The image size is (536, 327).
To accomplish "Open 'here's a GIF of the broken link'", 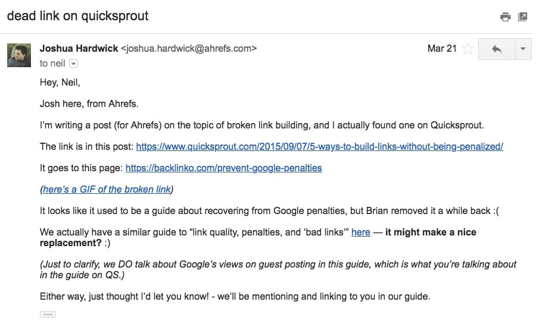I will (107, 190).
